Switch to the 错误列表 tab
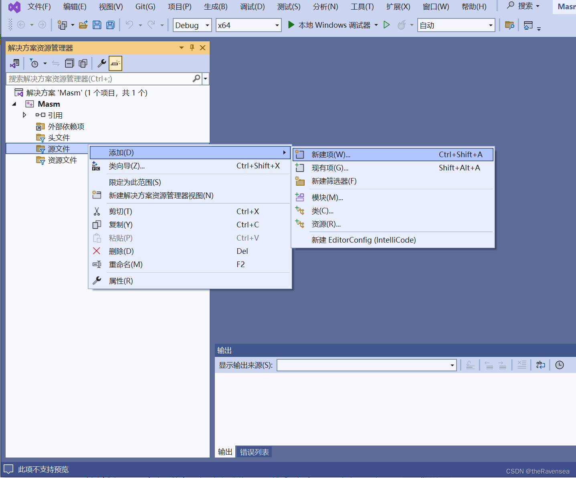 [x=254, y=452]
